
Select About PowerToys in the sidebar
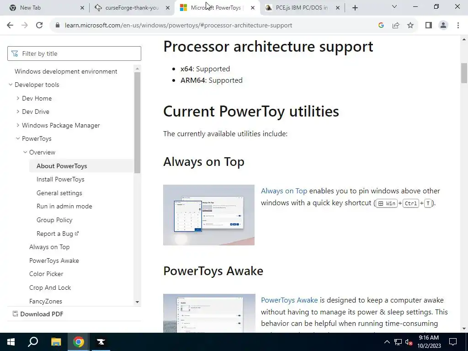[x=62, y=166]
